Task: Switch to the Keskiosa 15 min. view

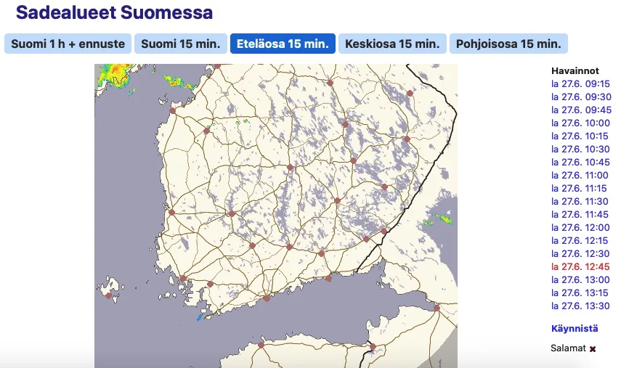Action: [x=392, y=44]
